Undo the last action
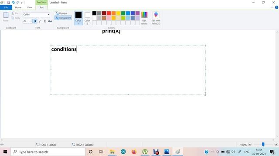Viewport: 279px width, 156px height. tap(13, 3)
